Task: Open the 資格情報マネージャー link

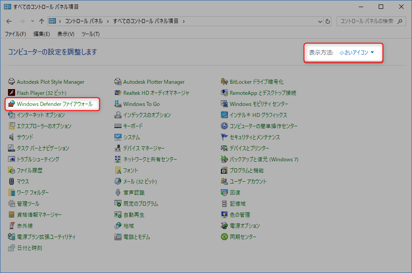Action: point(39,215)
